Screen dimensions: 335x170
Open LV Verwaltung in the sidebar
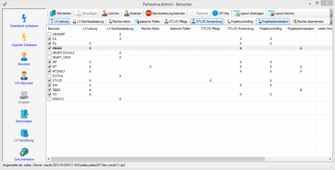24,135
